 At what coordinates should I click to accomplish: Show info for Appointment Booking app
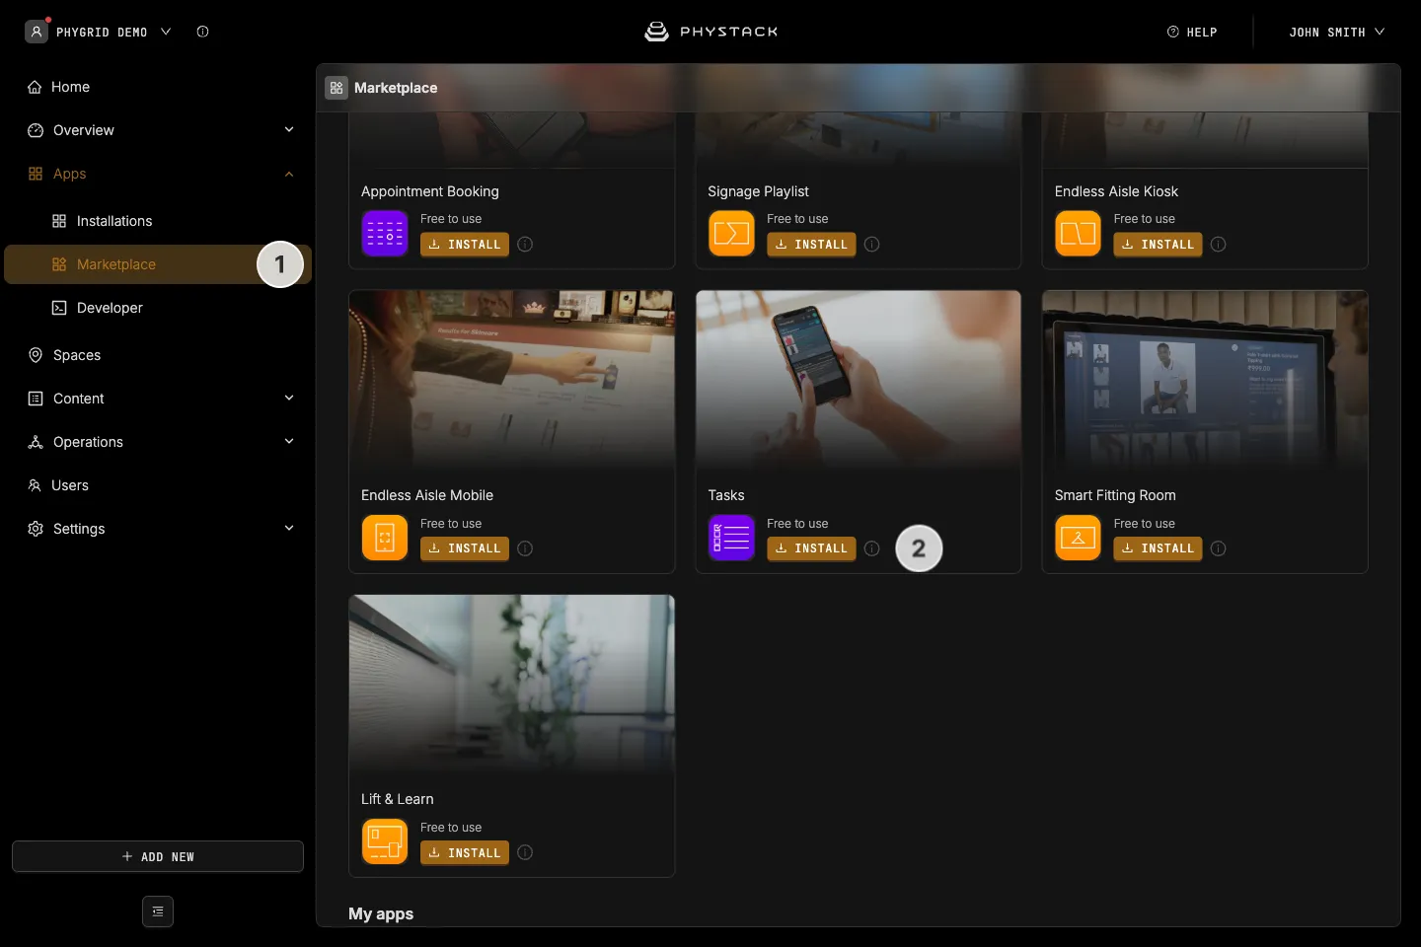pyautogui.click(x=525, y=245)
